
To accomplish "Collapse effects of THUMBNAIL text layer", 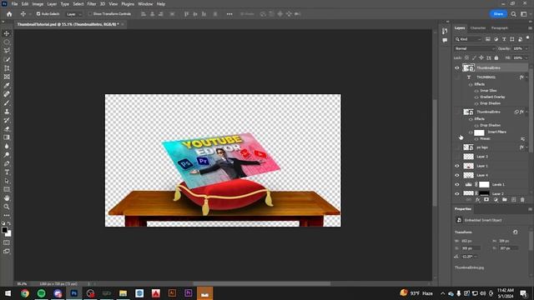I will (x=526, y=77).
